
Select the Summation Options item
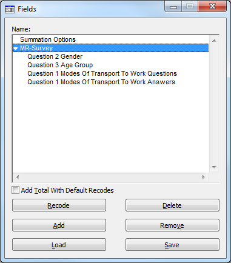48,39
